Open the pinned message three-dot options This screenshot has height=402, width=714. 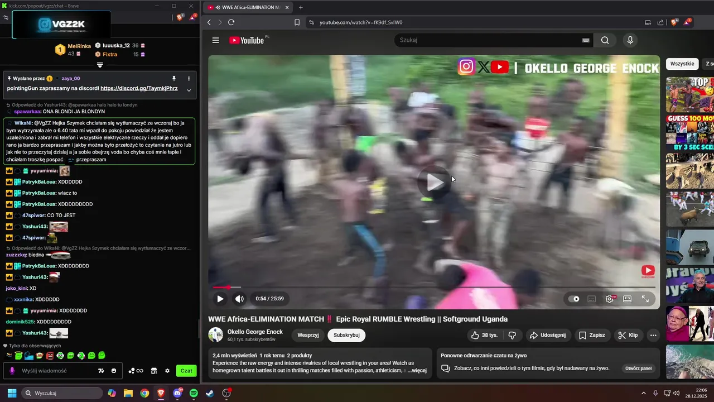tap(189, 78)
